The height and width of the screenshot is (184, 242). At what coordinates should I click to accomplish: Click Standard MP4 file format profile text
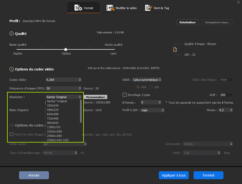click(x=39, y=21)
